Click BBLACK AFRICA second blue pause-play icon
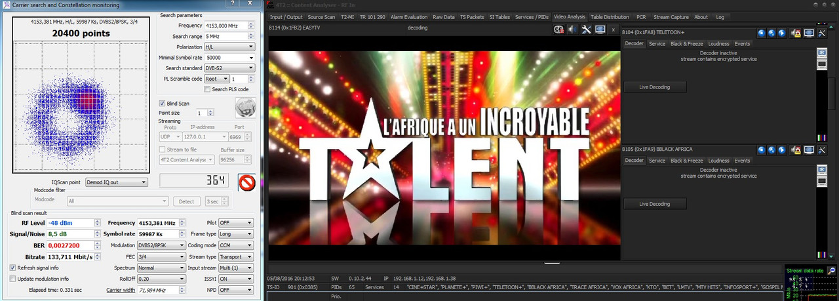This screenshot has width=839, height=301. coord(771,150)
